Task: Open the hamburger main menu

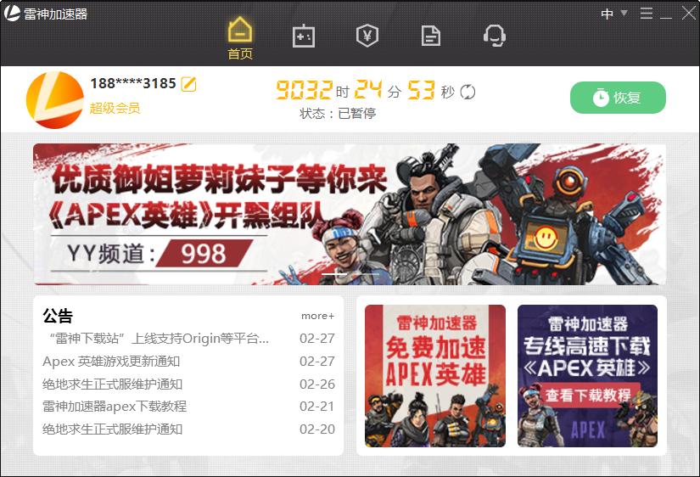Action: pos(647,14)
